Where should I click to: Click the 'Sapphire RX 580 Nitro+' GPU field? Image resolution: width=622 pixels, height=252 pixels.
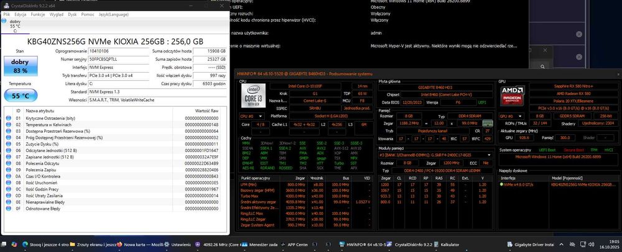[573, 86]
